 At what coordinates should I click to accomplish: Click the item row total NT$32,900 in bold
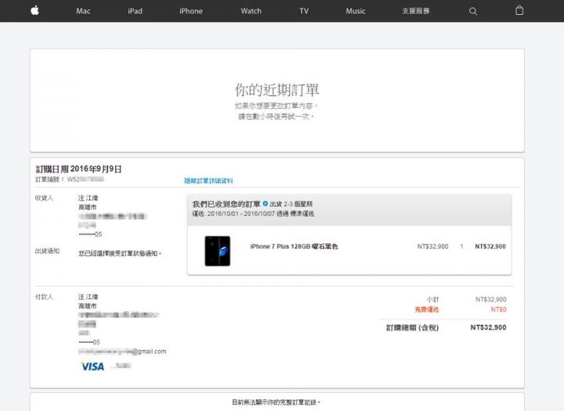point(490,247)
